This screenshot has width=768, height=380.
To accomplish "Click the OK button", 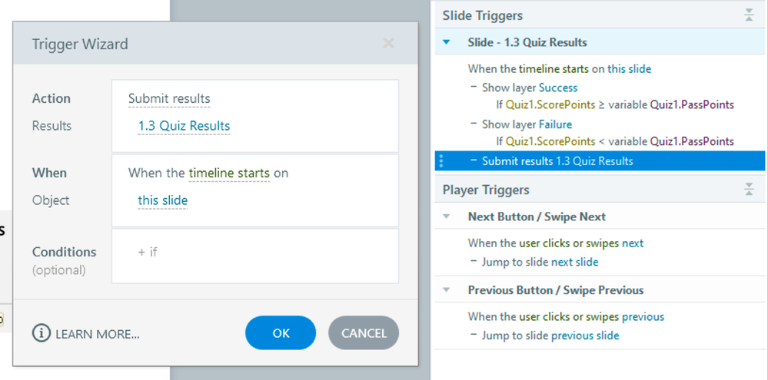I will [281, 332].
